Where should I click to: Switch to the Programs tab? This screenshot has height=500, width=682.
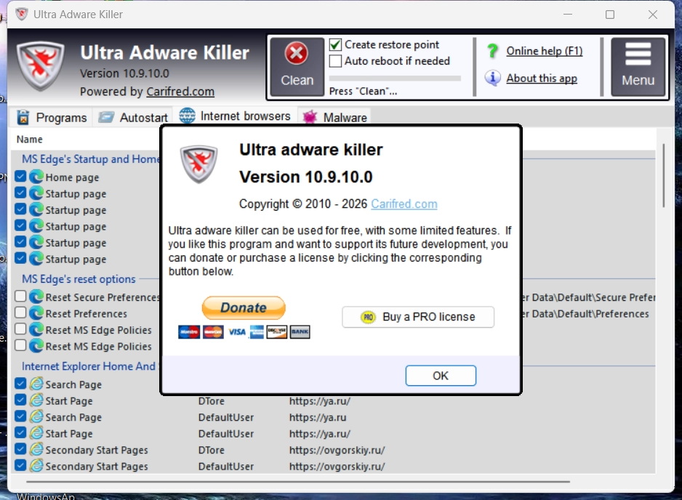click(52, 118)
